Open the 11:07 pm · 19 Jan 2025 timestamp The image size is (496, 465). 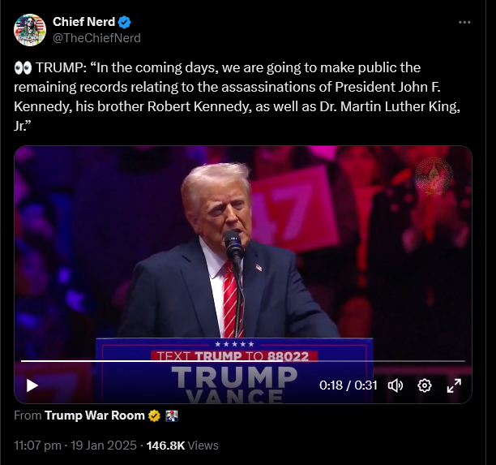click(75, 445)
